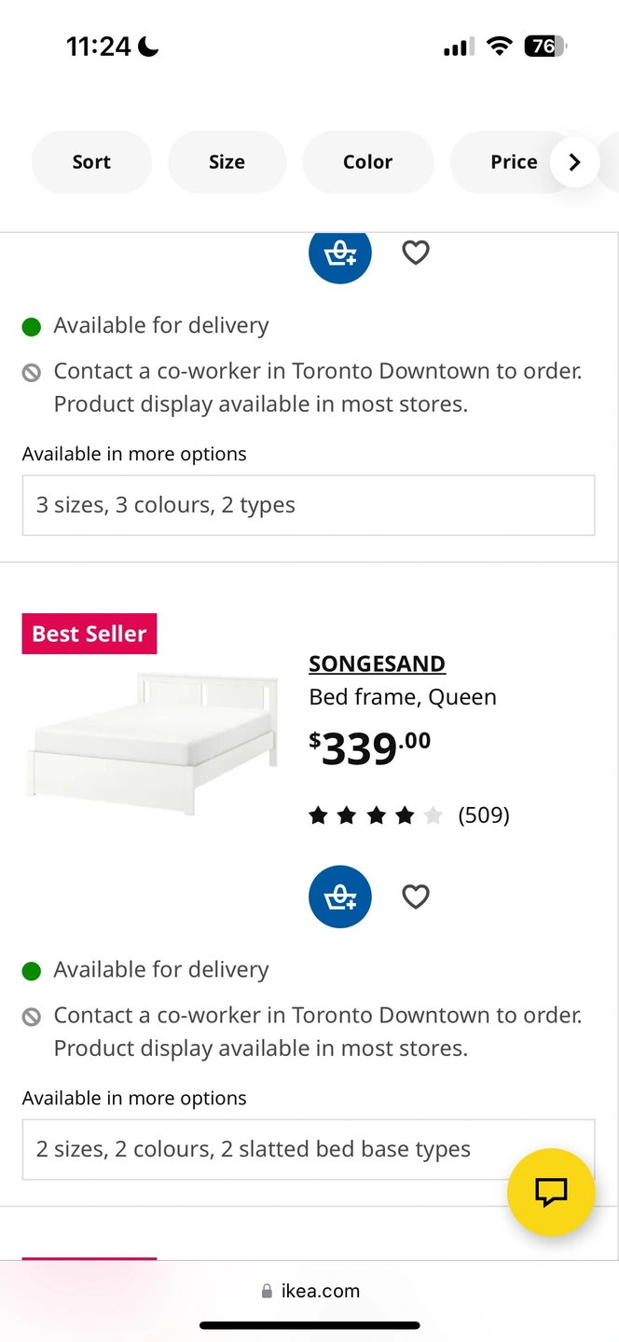
Task: Favorite the SONGESAND bed frame
Action: click(416, 897)
